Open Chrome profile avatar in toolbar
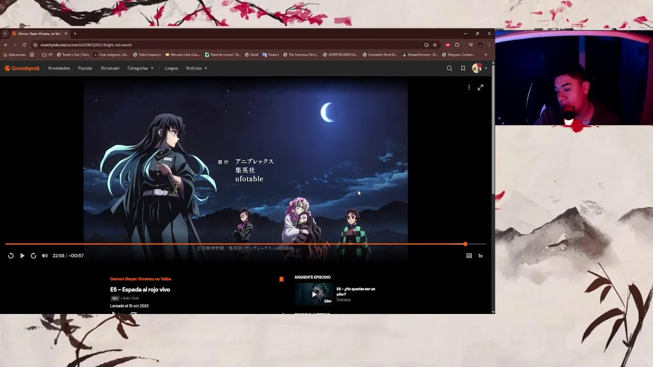 coord(480,45)
